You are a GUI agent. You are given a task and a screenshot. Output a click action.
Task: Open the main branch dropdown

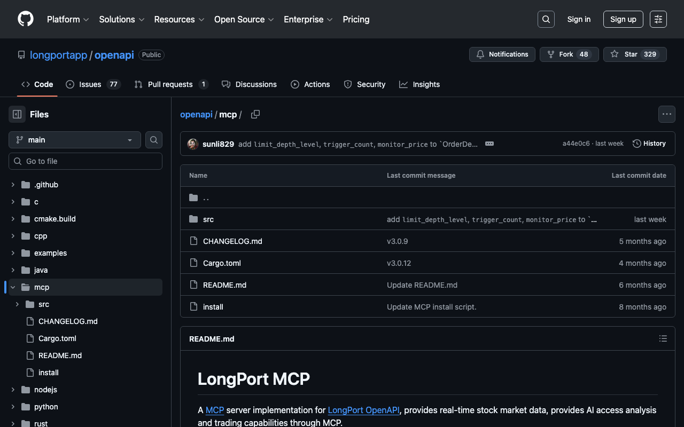pos(75,140)
